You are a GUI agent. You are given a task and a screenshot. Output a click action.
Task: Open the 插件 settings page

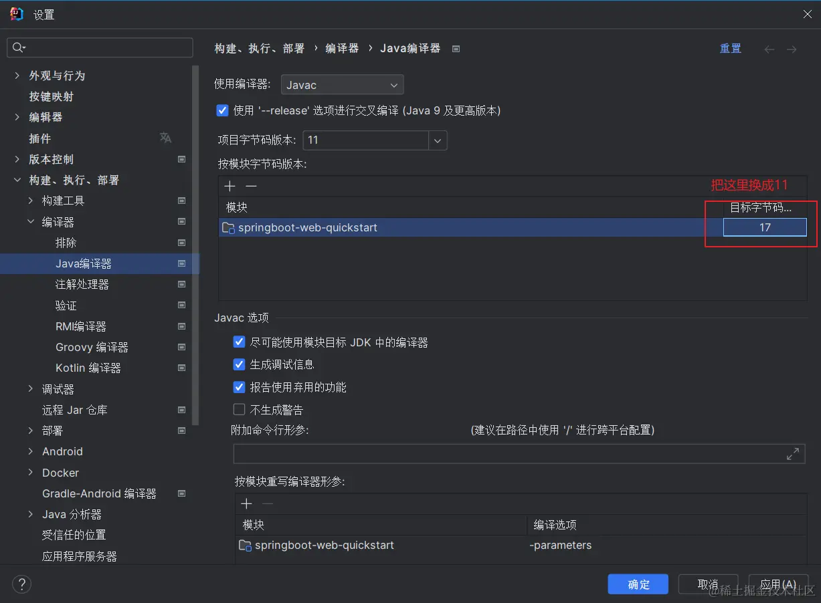[39, 138]
